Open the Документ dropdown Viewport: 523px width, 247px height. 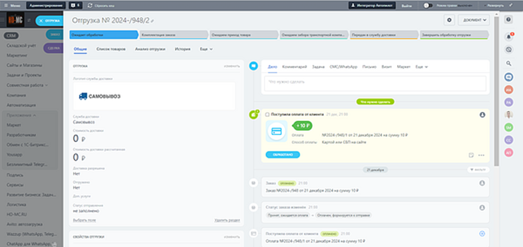473,20
